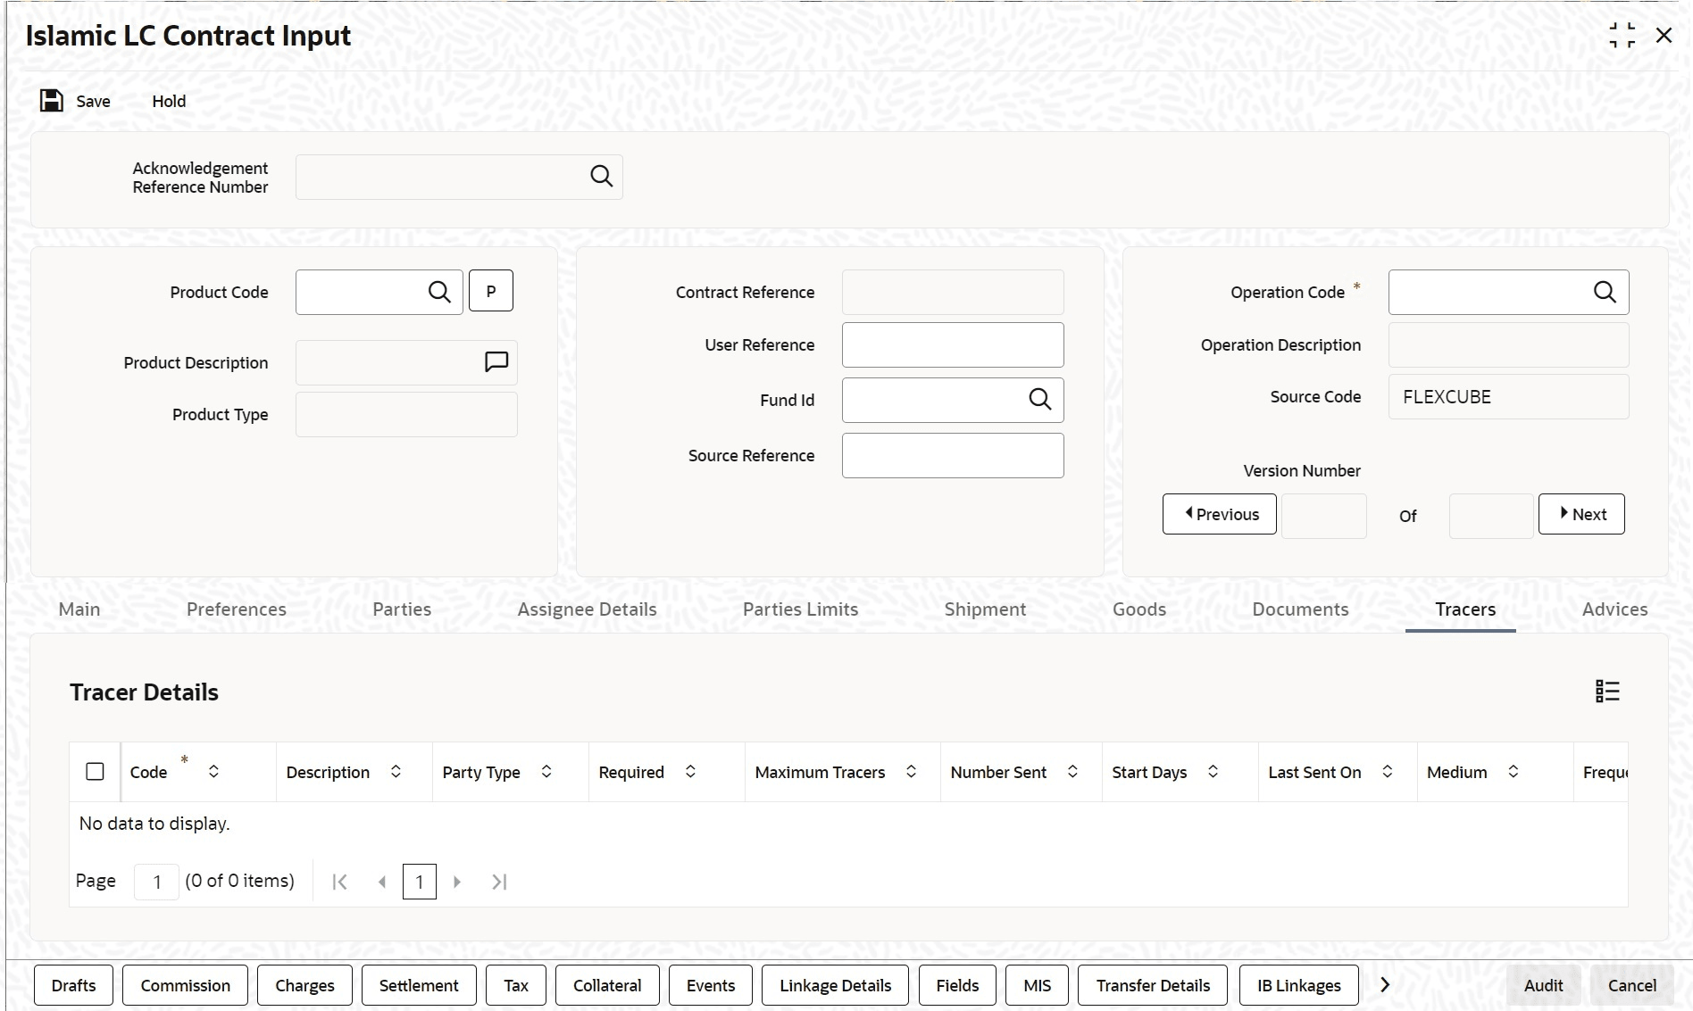This screenshot has height=1011, width=1693.
Task: Sort the Party Type column
Action: (546, 772)
